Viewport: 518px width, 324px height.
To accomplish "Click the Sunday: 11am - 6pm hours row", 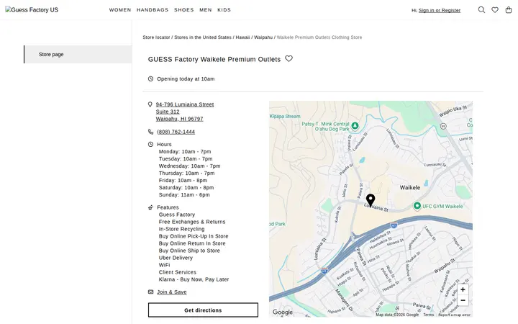I will point(184,194).
